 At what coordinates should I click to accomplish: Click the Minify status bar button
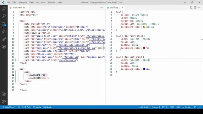pos(37,107)
